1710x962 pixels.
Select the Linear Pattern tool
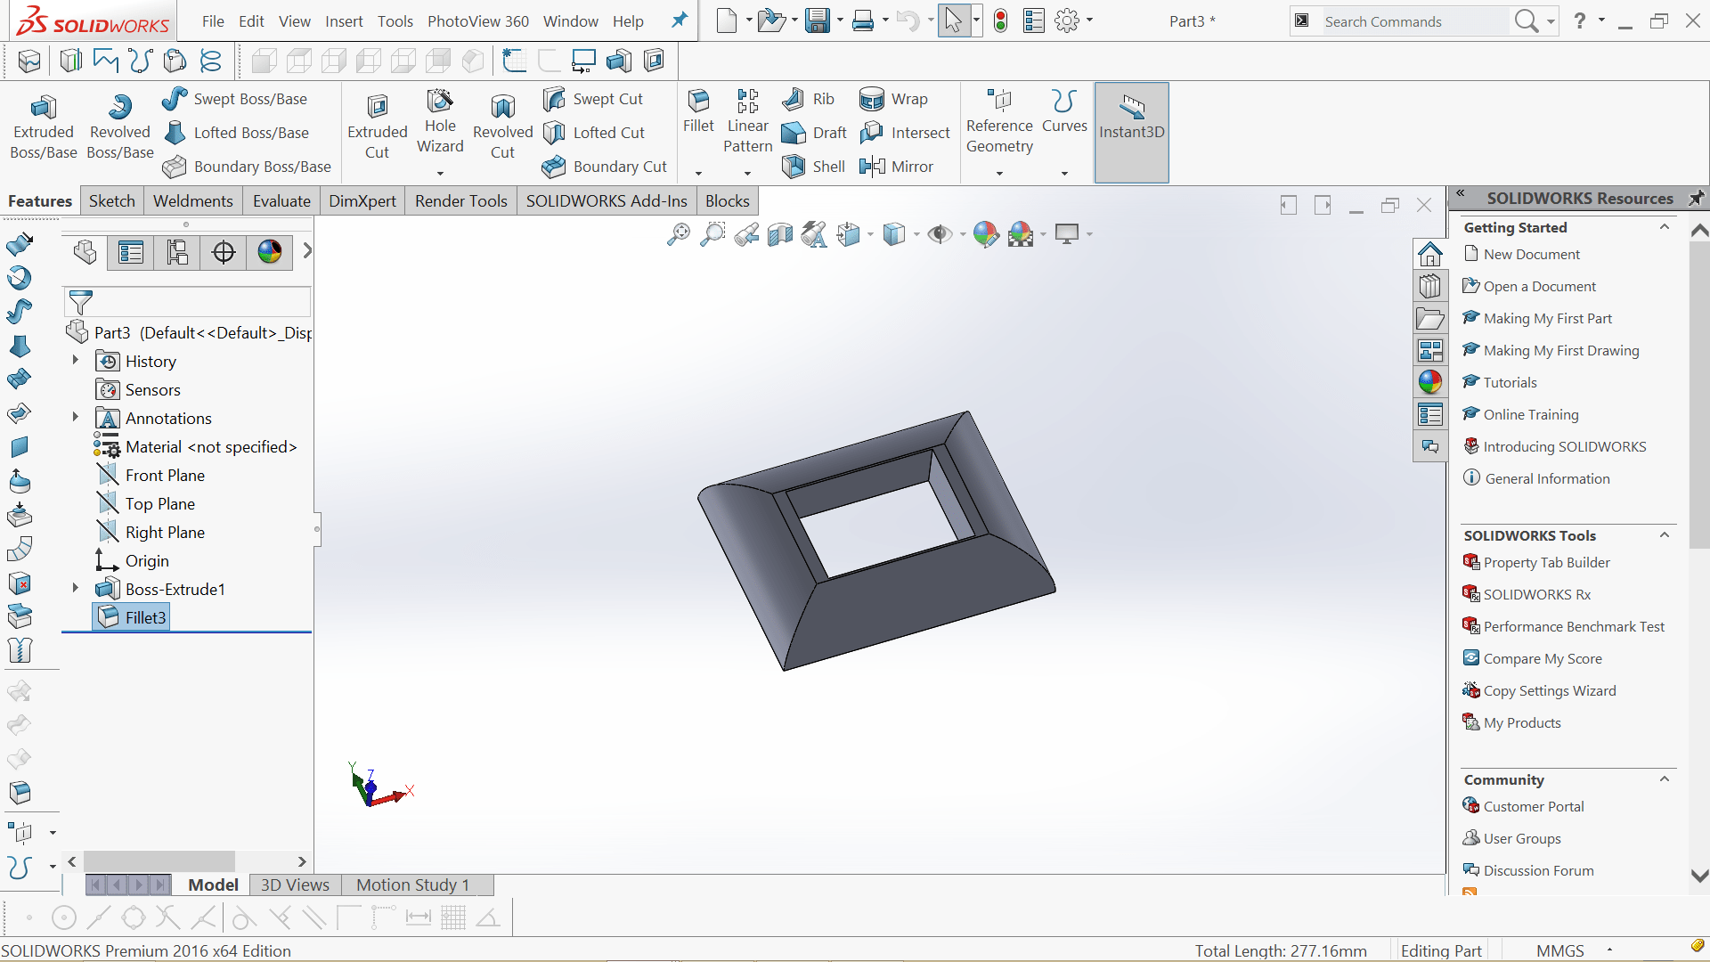coord(747,122)
